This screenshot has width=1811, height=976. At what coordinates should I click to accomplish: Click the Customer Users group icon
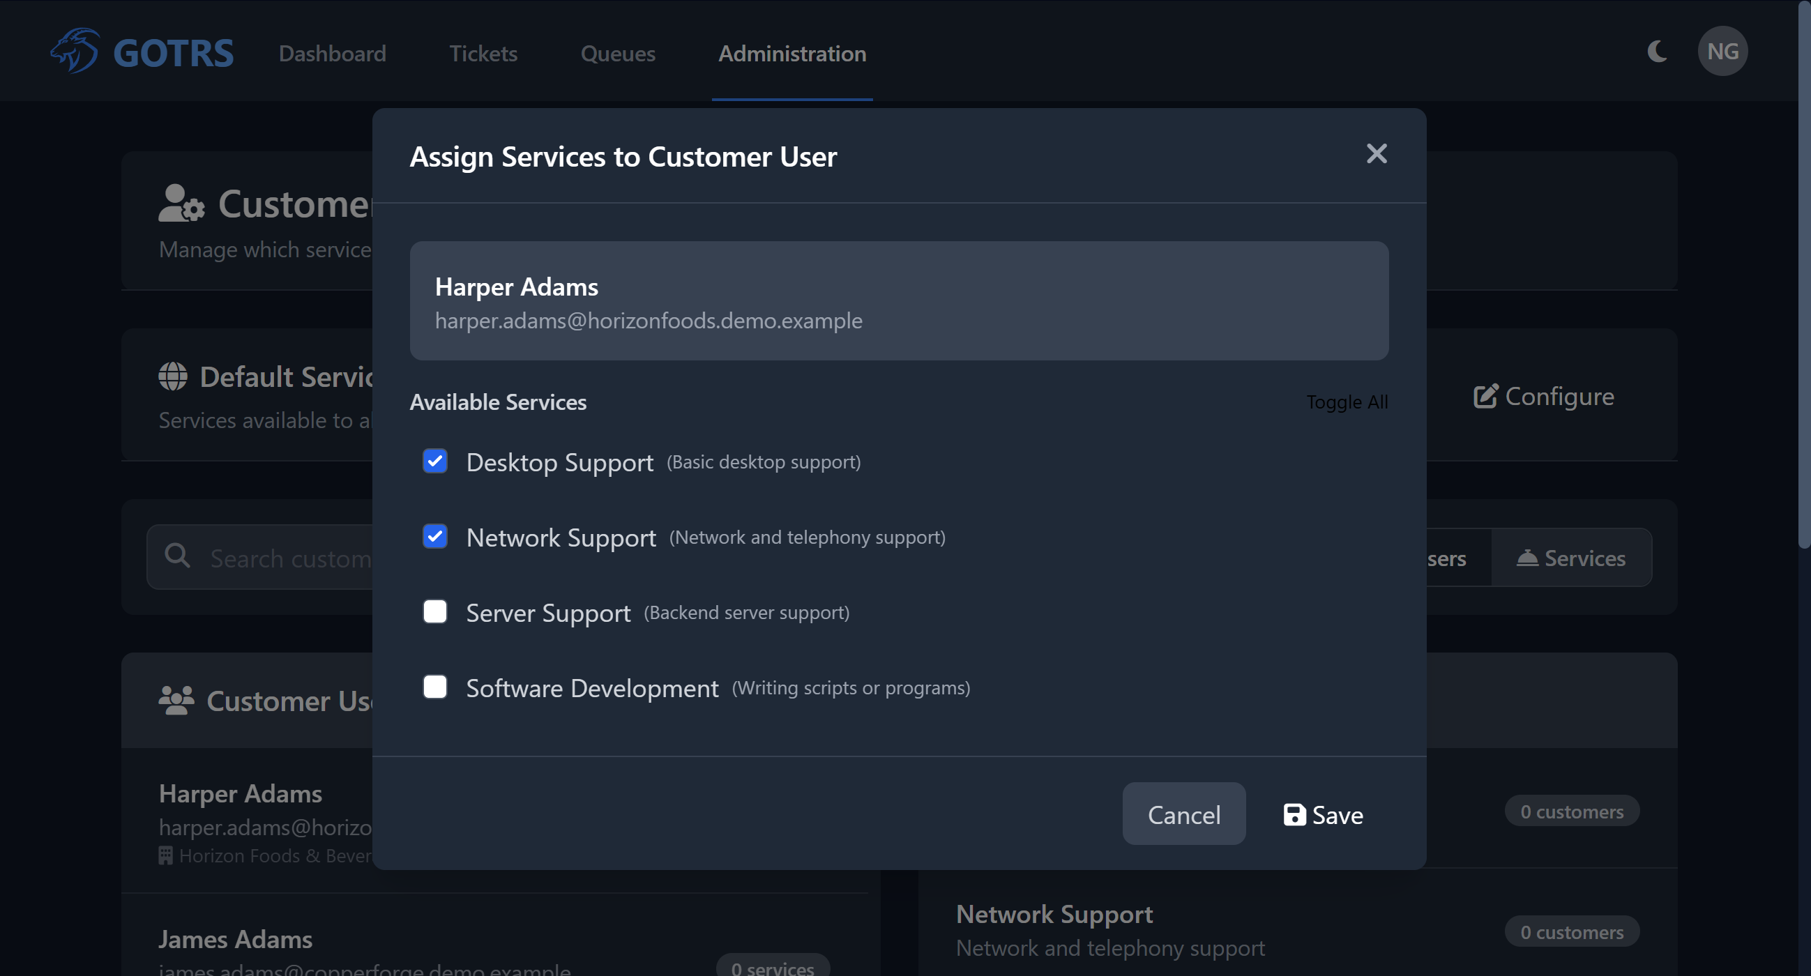click(175, 700)
